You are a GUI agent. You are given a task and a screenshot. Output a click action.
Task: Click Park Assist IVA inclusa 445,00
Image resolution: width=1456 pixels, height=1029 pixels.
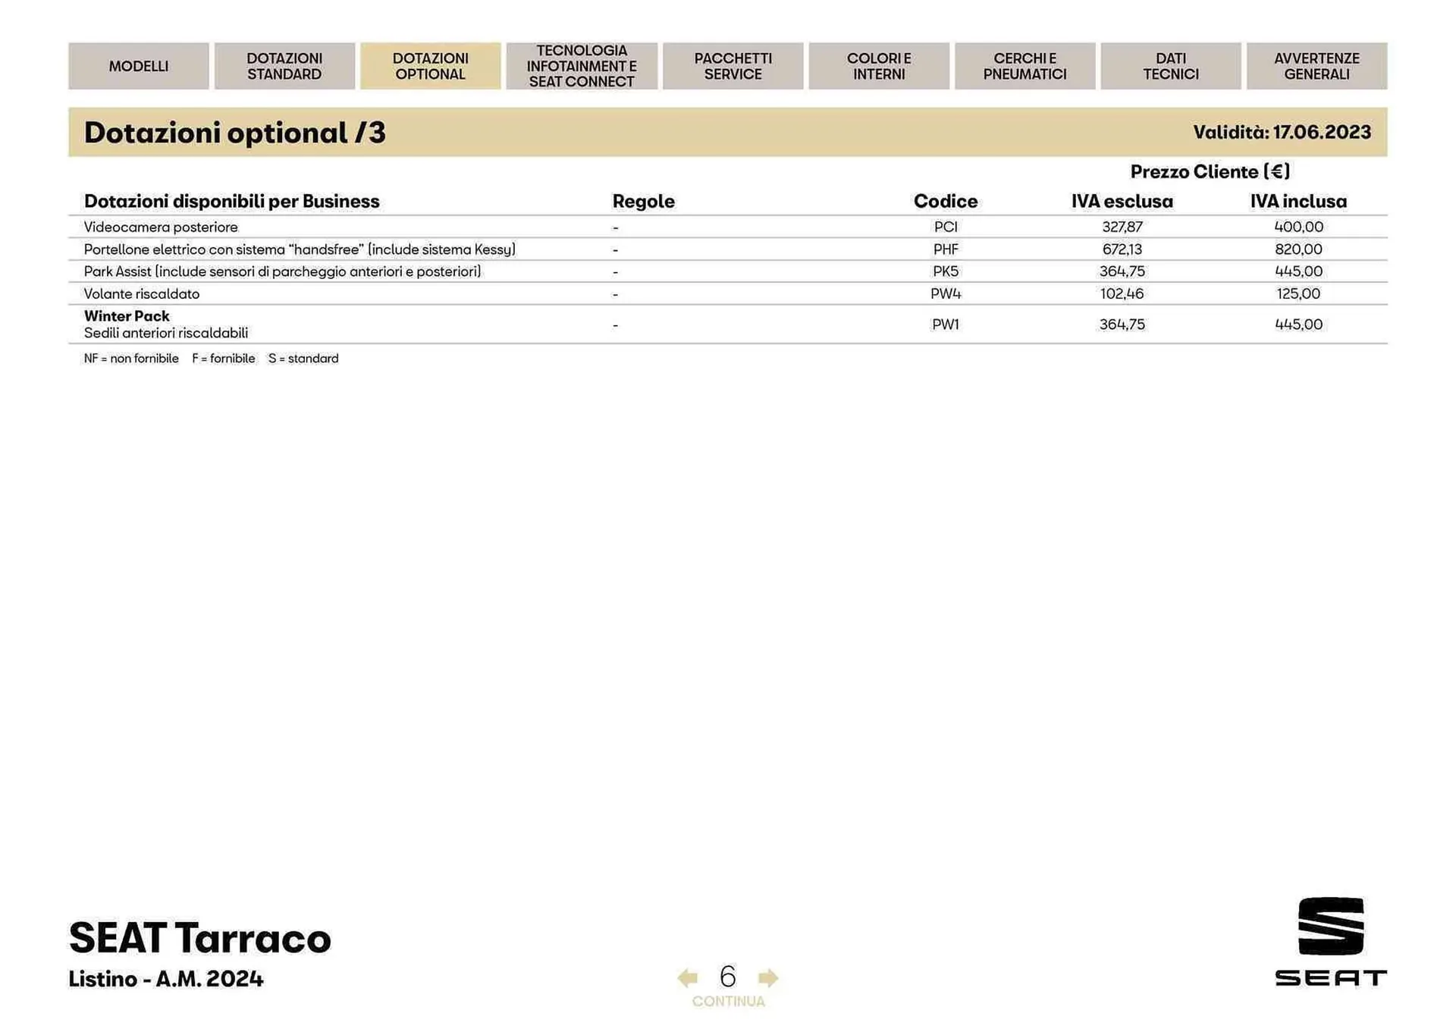coord(1299,271)
